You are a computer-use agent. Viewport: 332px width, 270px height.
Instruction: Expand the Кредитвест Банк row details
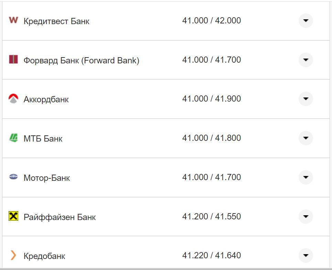(306, 21)
